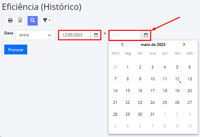Open the filter funnel dropdown
Screen dimensions: 200x137
point(47,21)
